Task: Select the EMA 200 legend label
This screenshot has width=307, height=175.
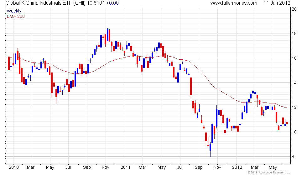Action: point(16,16)
